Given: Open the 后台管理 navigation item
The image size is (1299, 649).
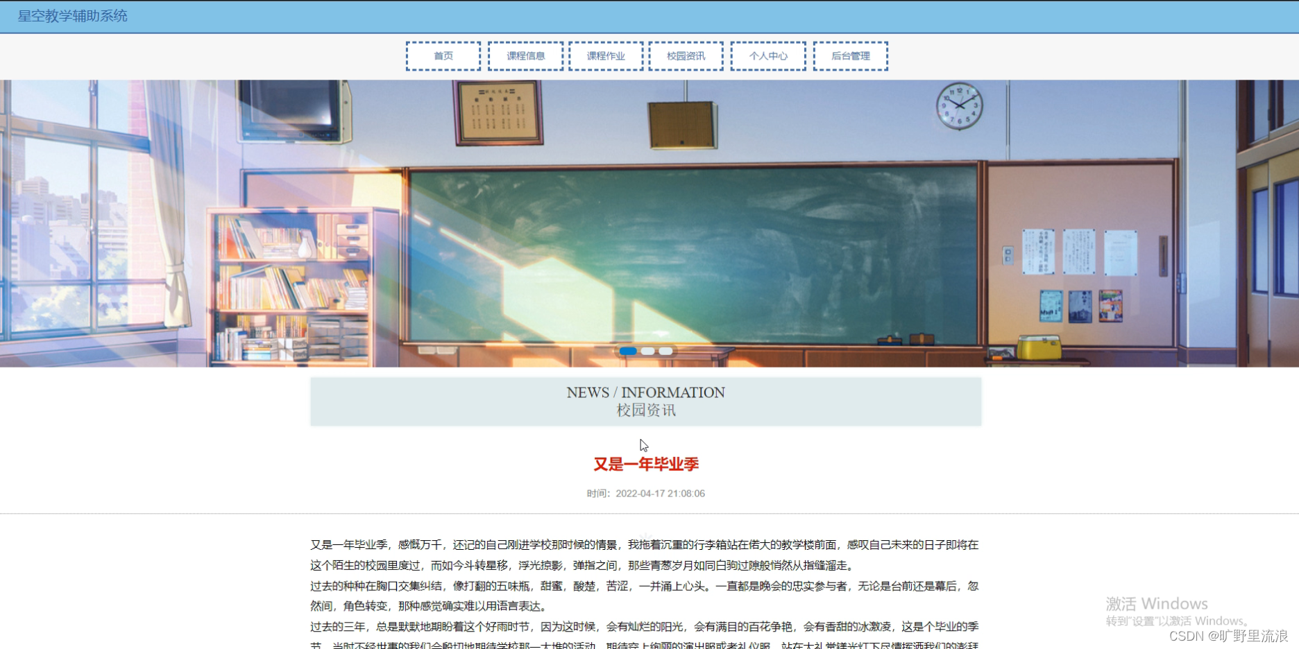Looking at the screenshot, I should coord(850,55).
